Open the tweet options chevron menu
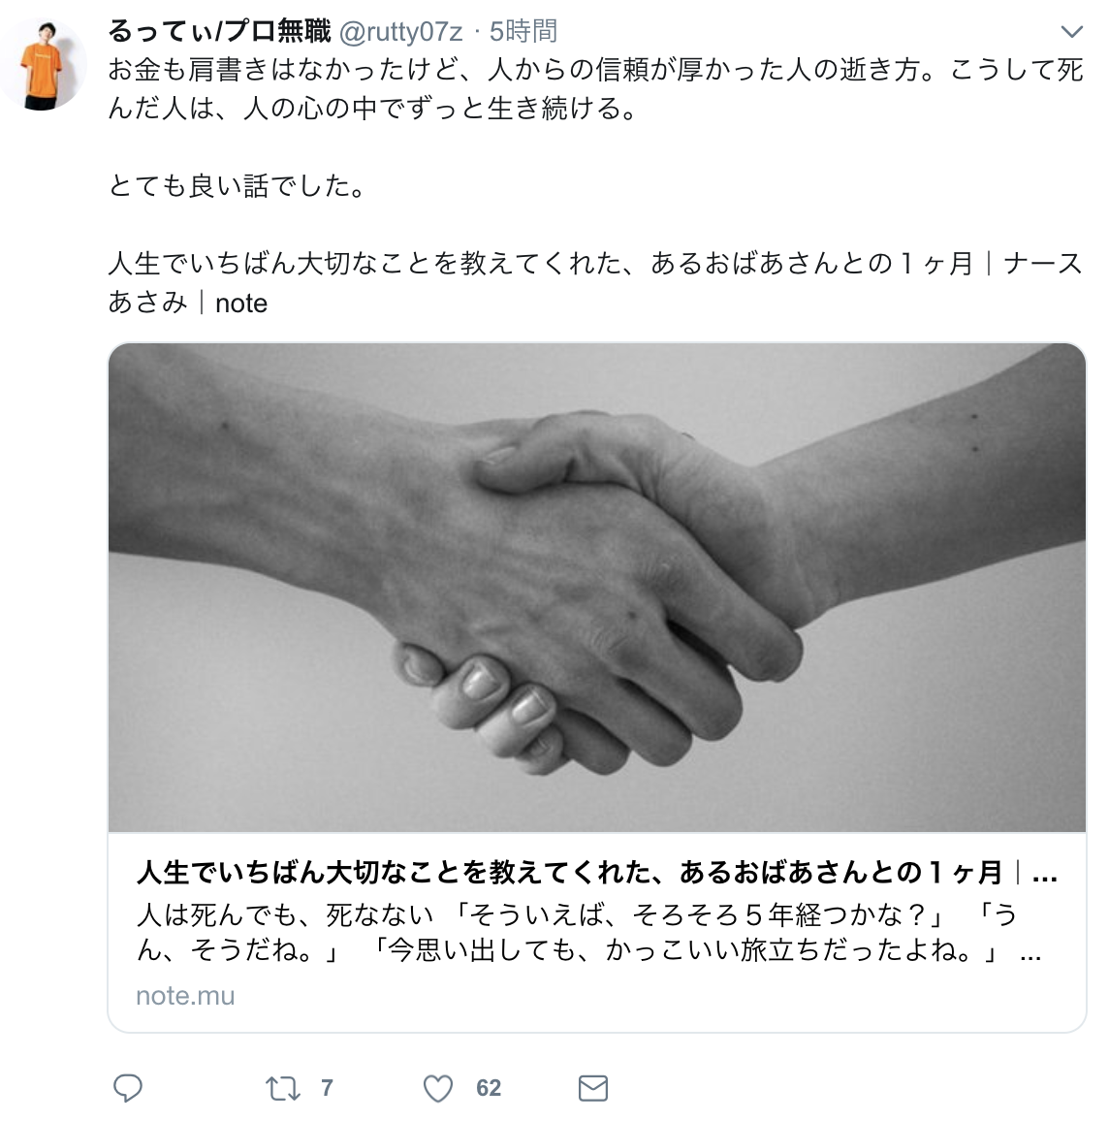The image size is (1109, 1121). (1072, 31)
